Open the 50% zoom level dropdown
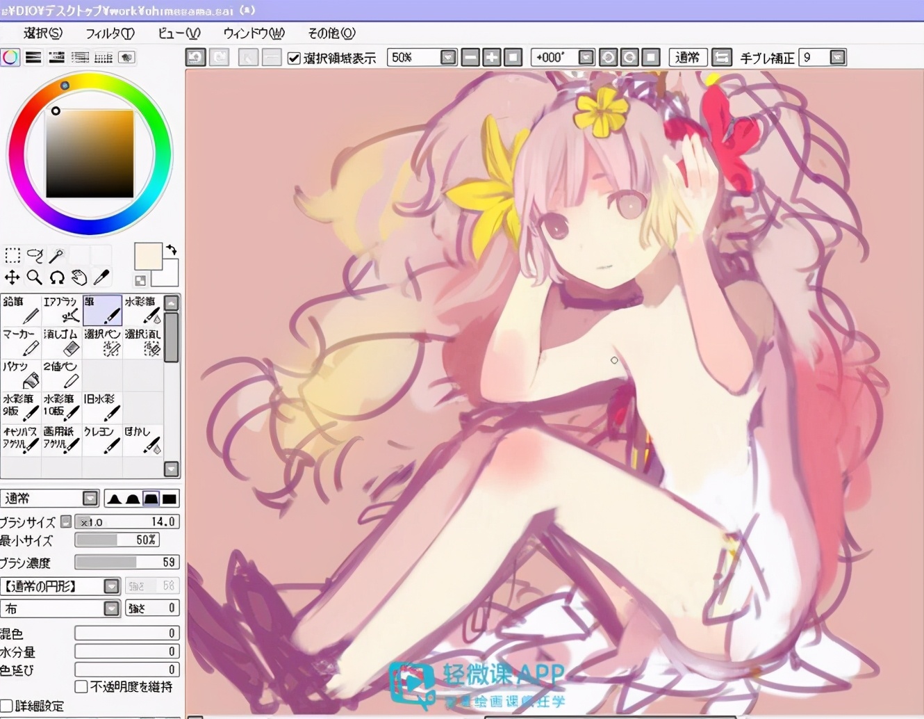 [448, 58]
